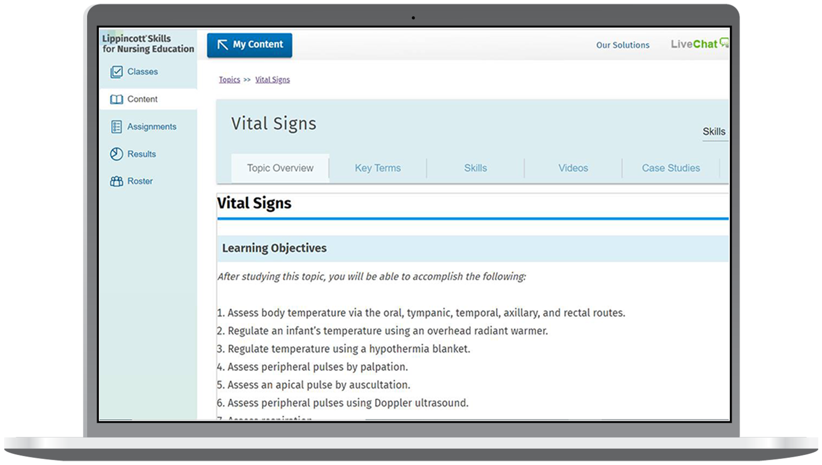Select the Topic Overview tab
The image size is (822, 465).
280,168
